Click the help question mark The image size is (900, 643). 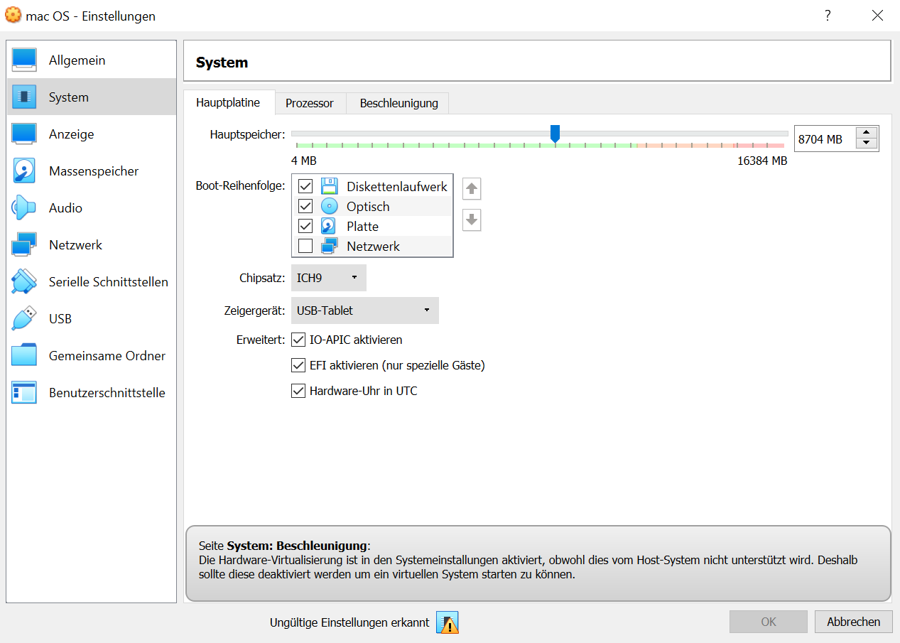(828, 16)
